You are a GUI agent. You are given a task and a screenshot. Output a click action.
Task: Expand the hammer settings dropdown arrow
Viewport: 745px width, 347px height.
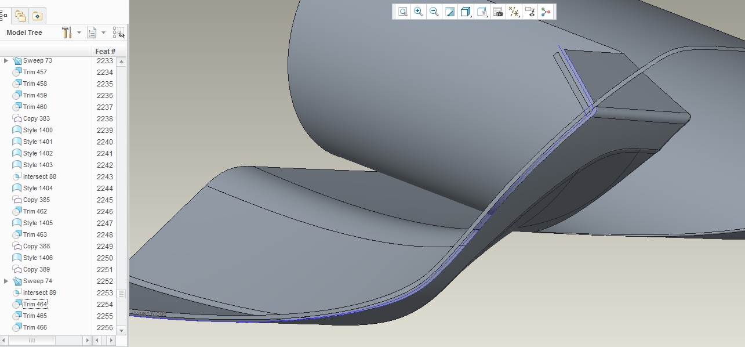click(x=79, y=32)
